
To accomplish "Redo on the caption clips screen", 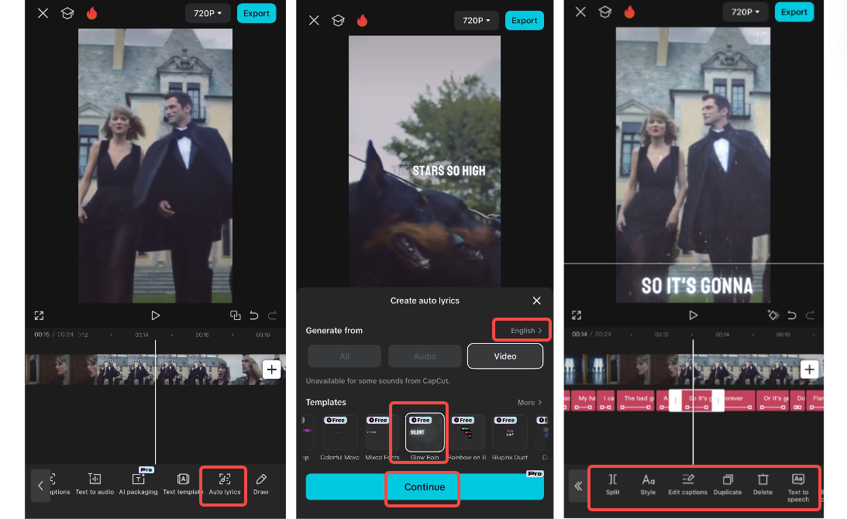I will click(810, 315).
